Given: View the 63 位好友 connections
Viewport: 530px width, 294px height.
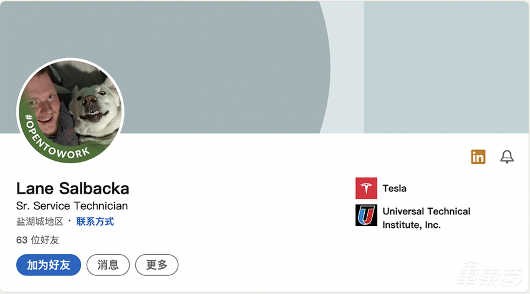Looking at the screenshot, I should click(37, 239).
